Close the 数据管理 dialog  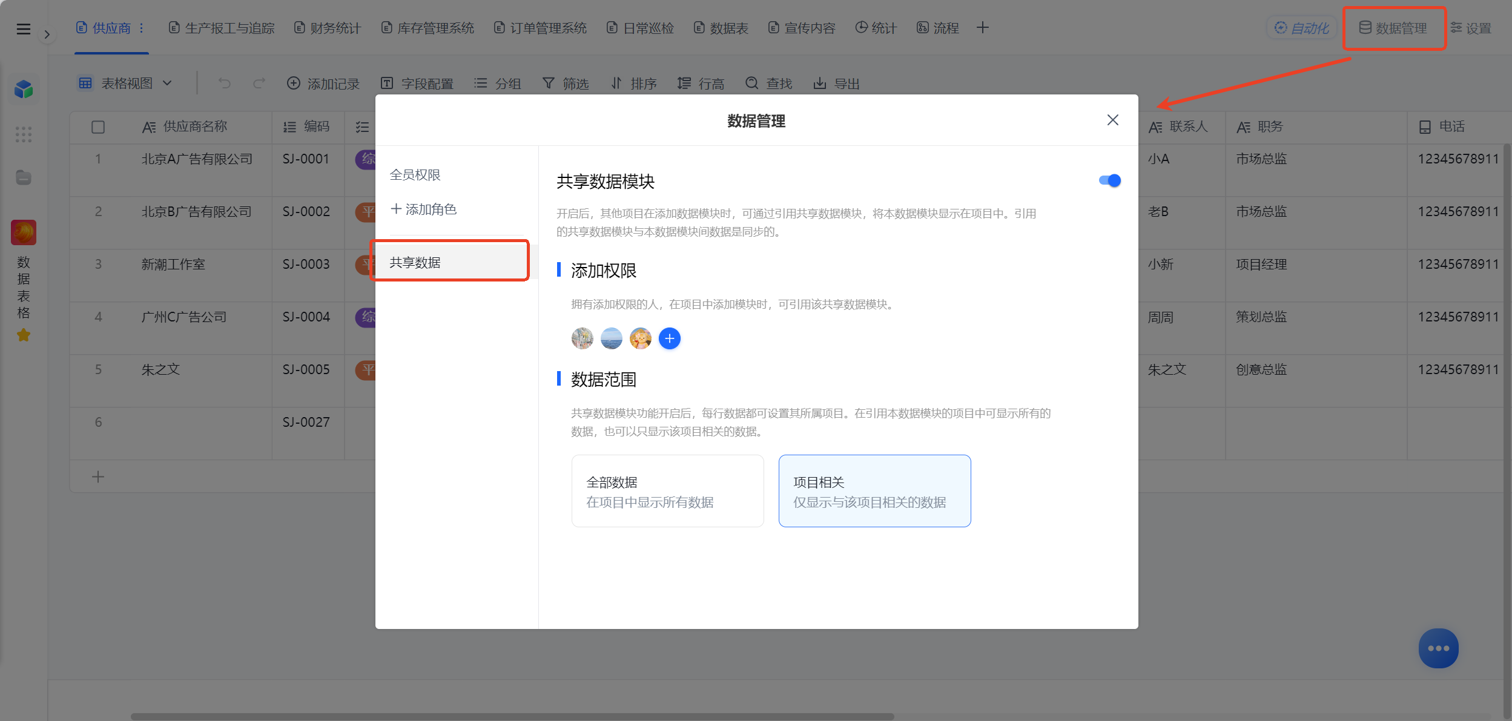(x=1113, y=120)
